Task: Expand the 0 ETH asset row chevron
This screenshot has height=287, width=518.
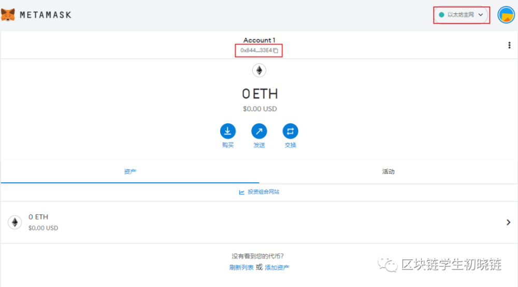Action: click(509, 222)
